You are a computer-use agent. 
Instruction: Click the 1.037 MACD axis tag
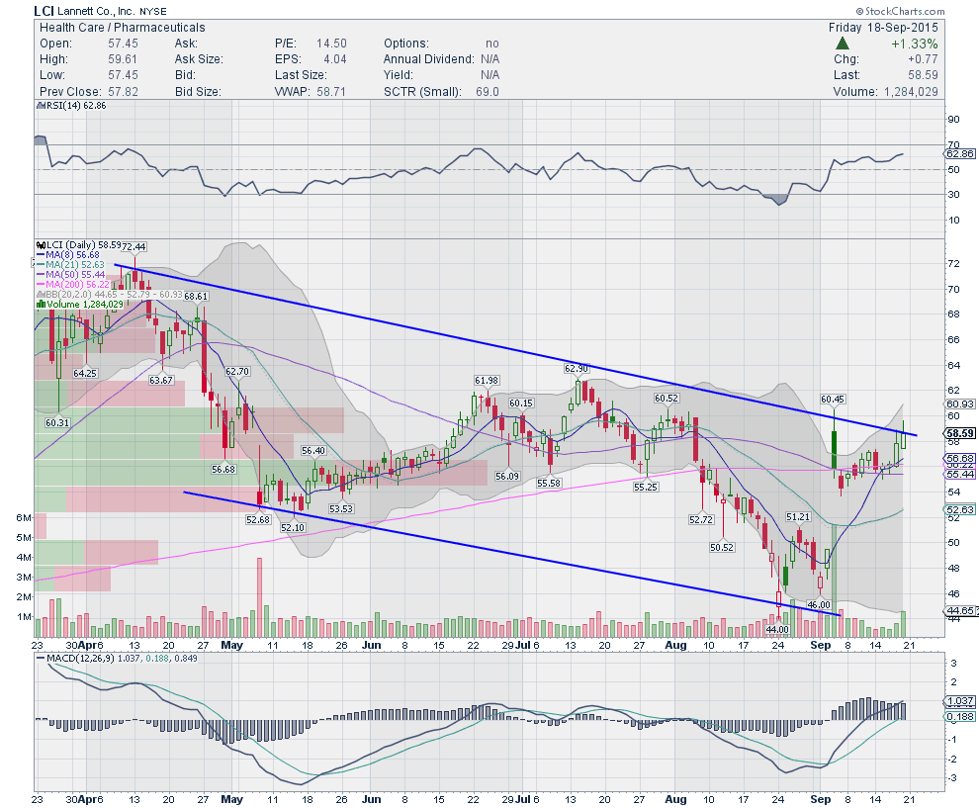959,701
